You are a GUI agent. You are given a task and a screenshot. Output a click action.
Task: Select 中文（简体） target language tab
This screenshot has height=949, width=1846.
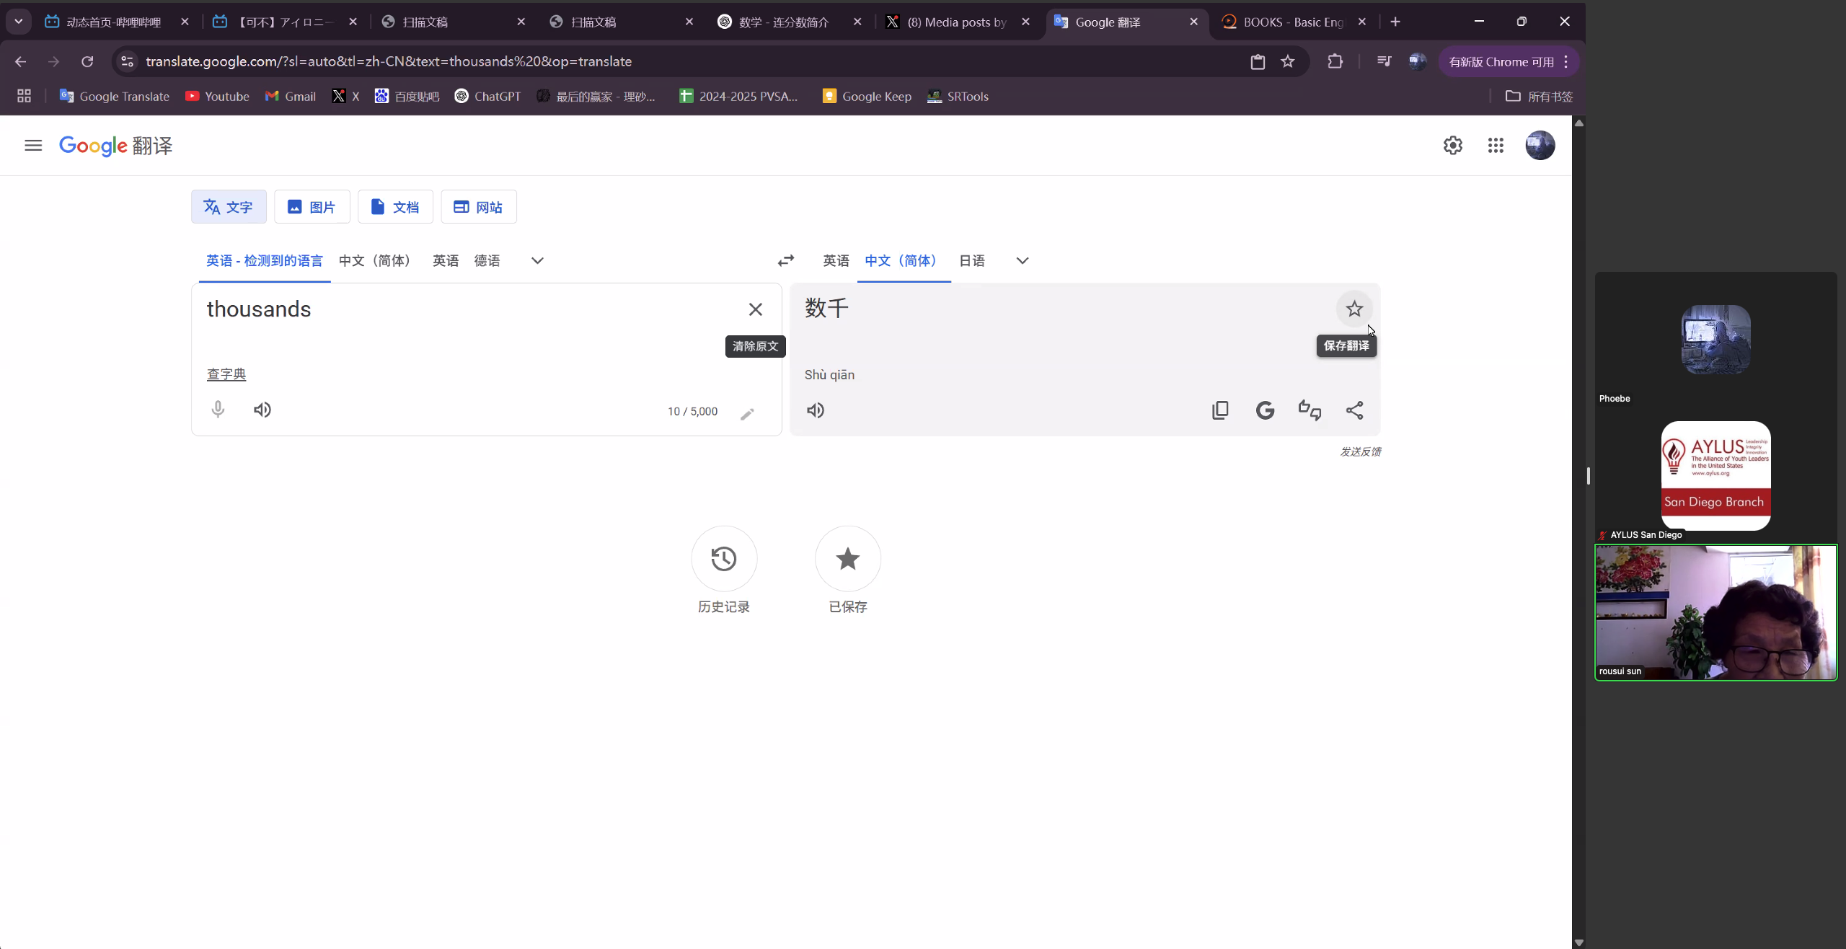[904, 261]
